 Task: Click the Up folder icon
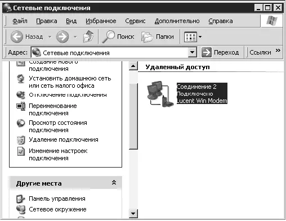coord(88,37)
